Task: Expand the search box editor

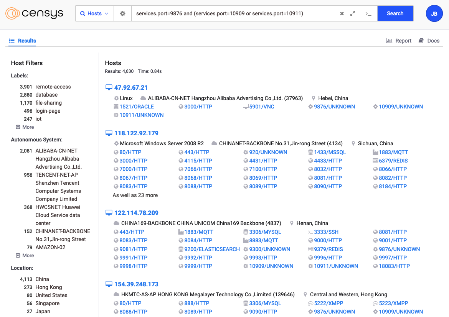Action: (x=353, y=14)
